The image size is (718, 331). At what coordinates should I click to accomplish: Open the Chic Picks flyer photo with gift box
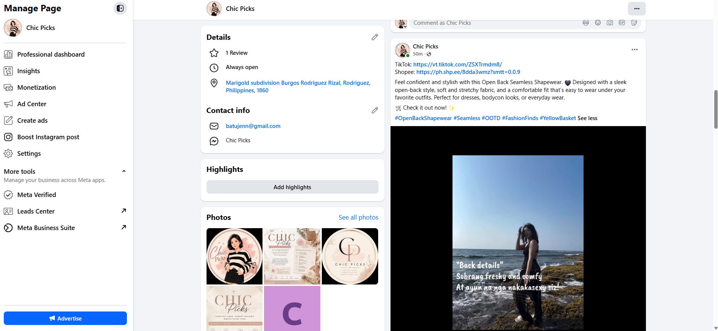[x=292, y=256]
